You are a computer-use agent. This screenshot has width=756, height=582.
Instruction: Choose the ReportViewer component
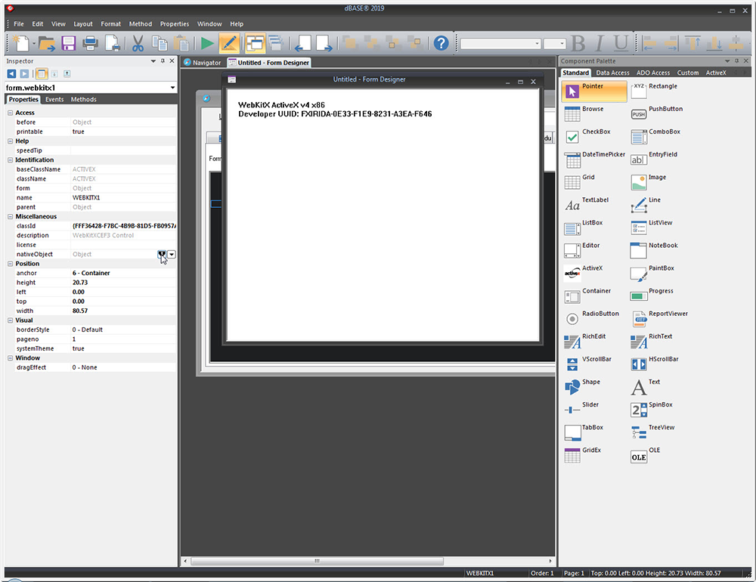point(659,318)
